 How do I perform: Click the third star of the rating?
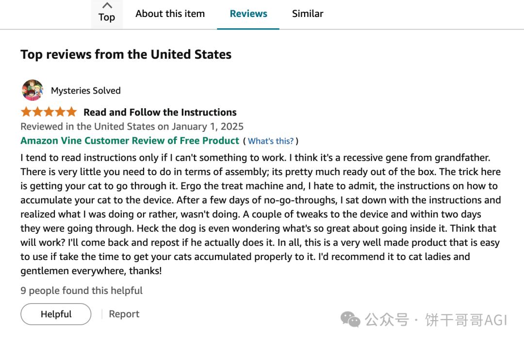48,112
